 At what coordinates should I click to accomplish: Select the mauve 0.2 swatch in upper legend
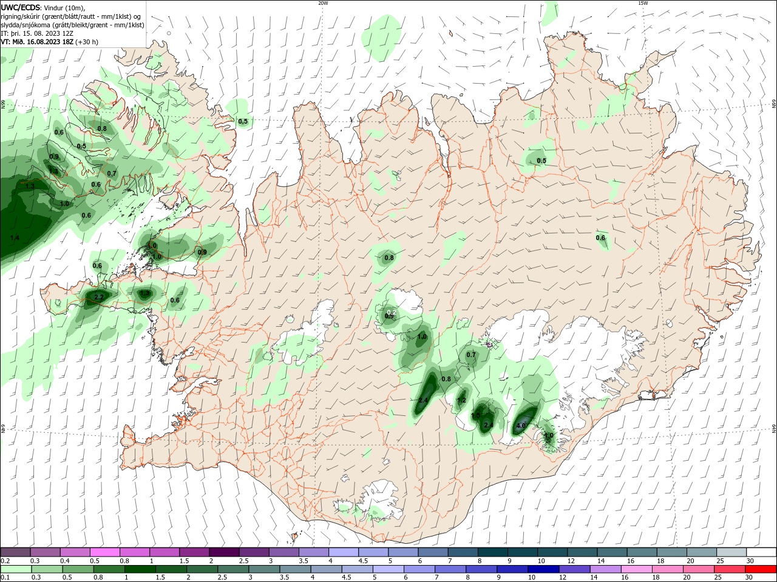coord(15,552)
